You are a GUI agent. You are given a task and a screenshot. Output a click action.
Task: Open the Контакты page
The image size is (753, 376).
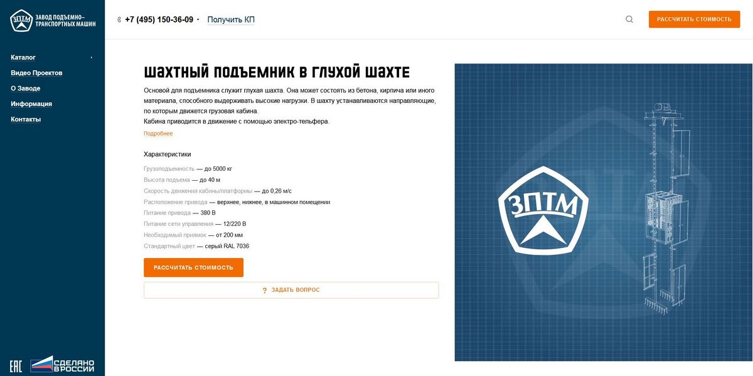point(26,119)
